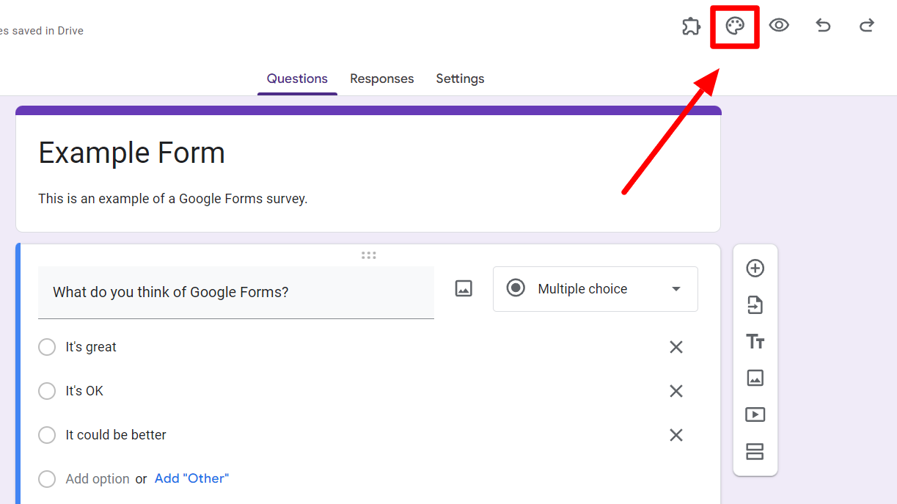Add image from the side toolbar
This screenshot has width=897, height=504.
(755, 378)
